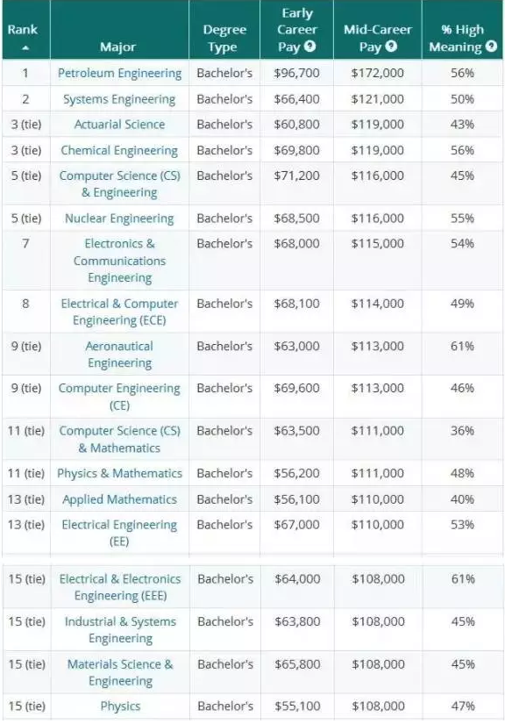Screen dimensions: 505x724
Task: Visit the Electronics & Communications Engineering link
Action: tap(119, 261)
